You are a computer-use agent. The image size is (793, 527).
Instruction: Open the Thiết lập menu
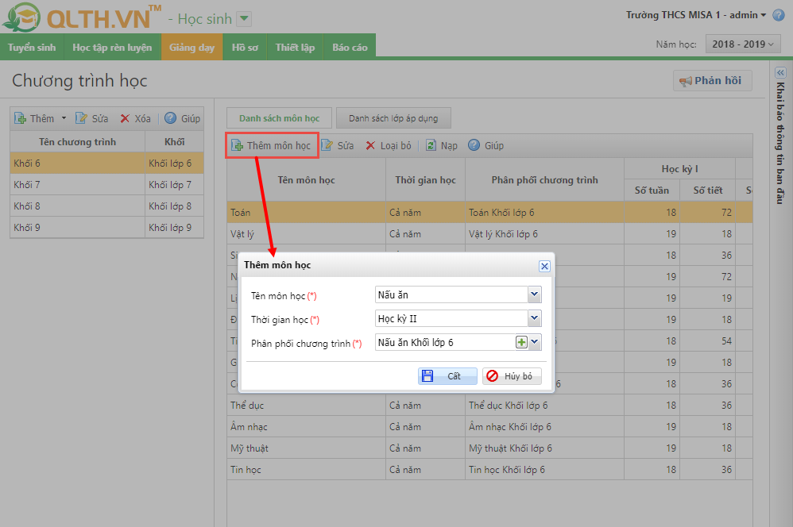[295, 47]
